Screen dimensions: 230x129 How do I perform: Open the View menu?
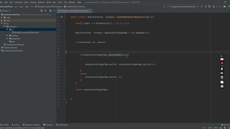[x=11, y=3]
